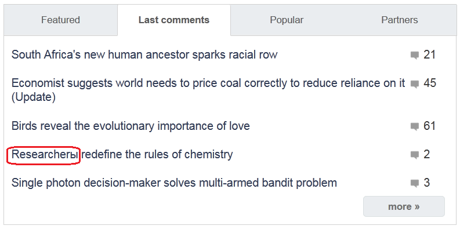
Task: Switch to the Partners tab
Action: click(400, 20)
